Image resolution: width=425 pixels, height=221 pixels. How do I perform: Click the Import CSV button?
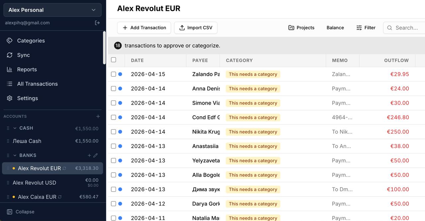[x=196, y=28]
